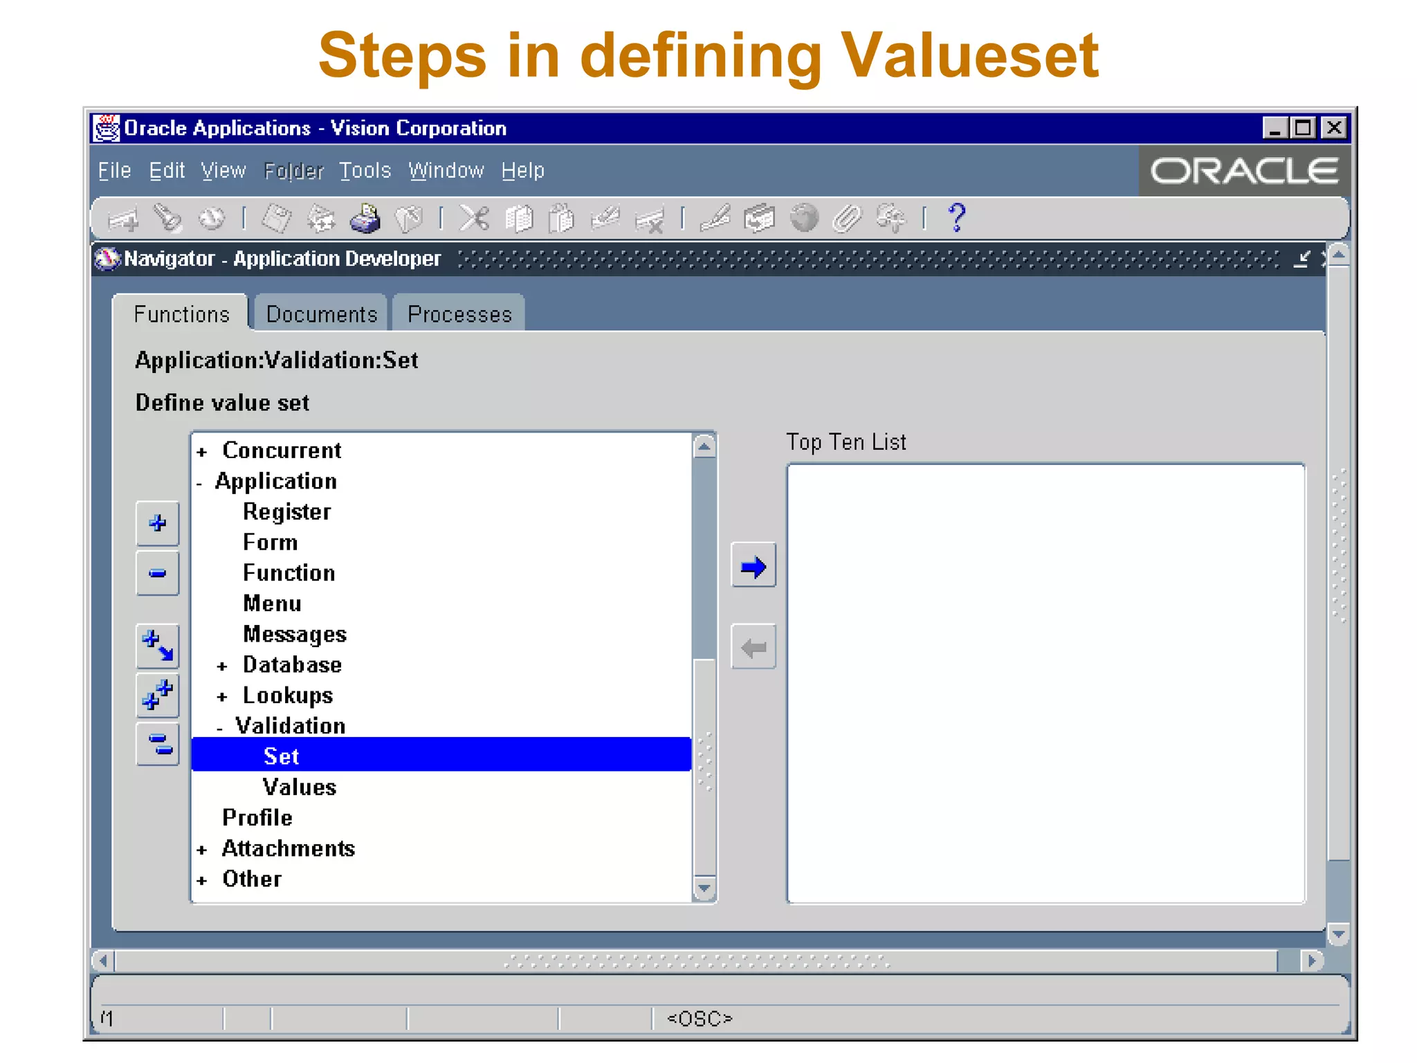Click the Edit Field pencil icon
The image size is (1417, 1063).
coord(715,219)
